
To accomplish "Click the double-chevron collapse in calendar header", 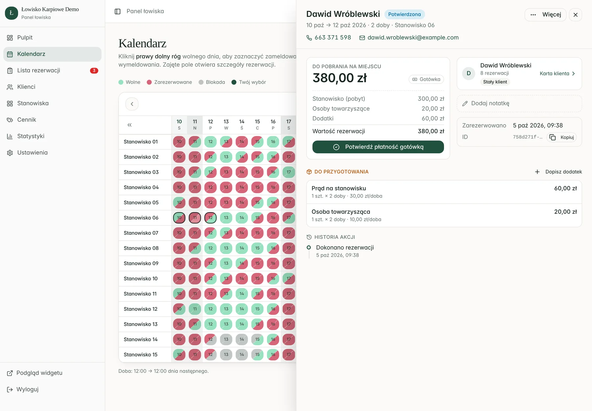I will click(x=130, y=125).
